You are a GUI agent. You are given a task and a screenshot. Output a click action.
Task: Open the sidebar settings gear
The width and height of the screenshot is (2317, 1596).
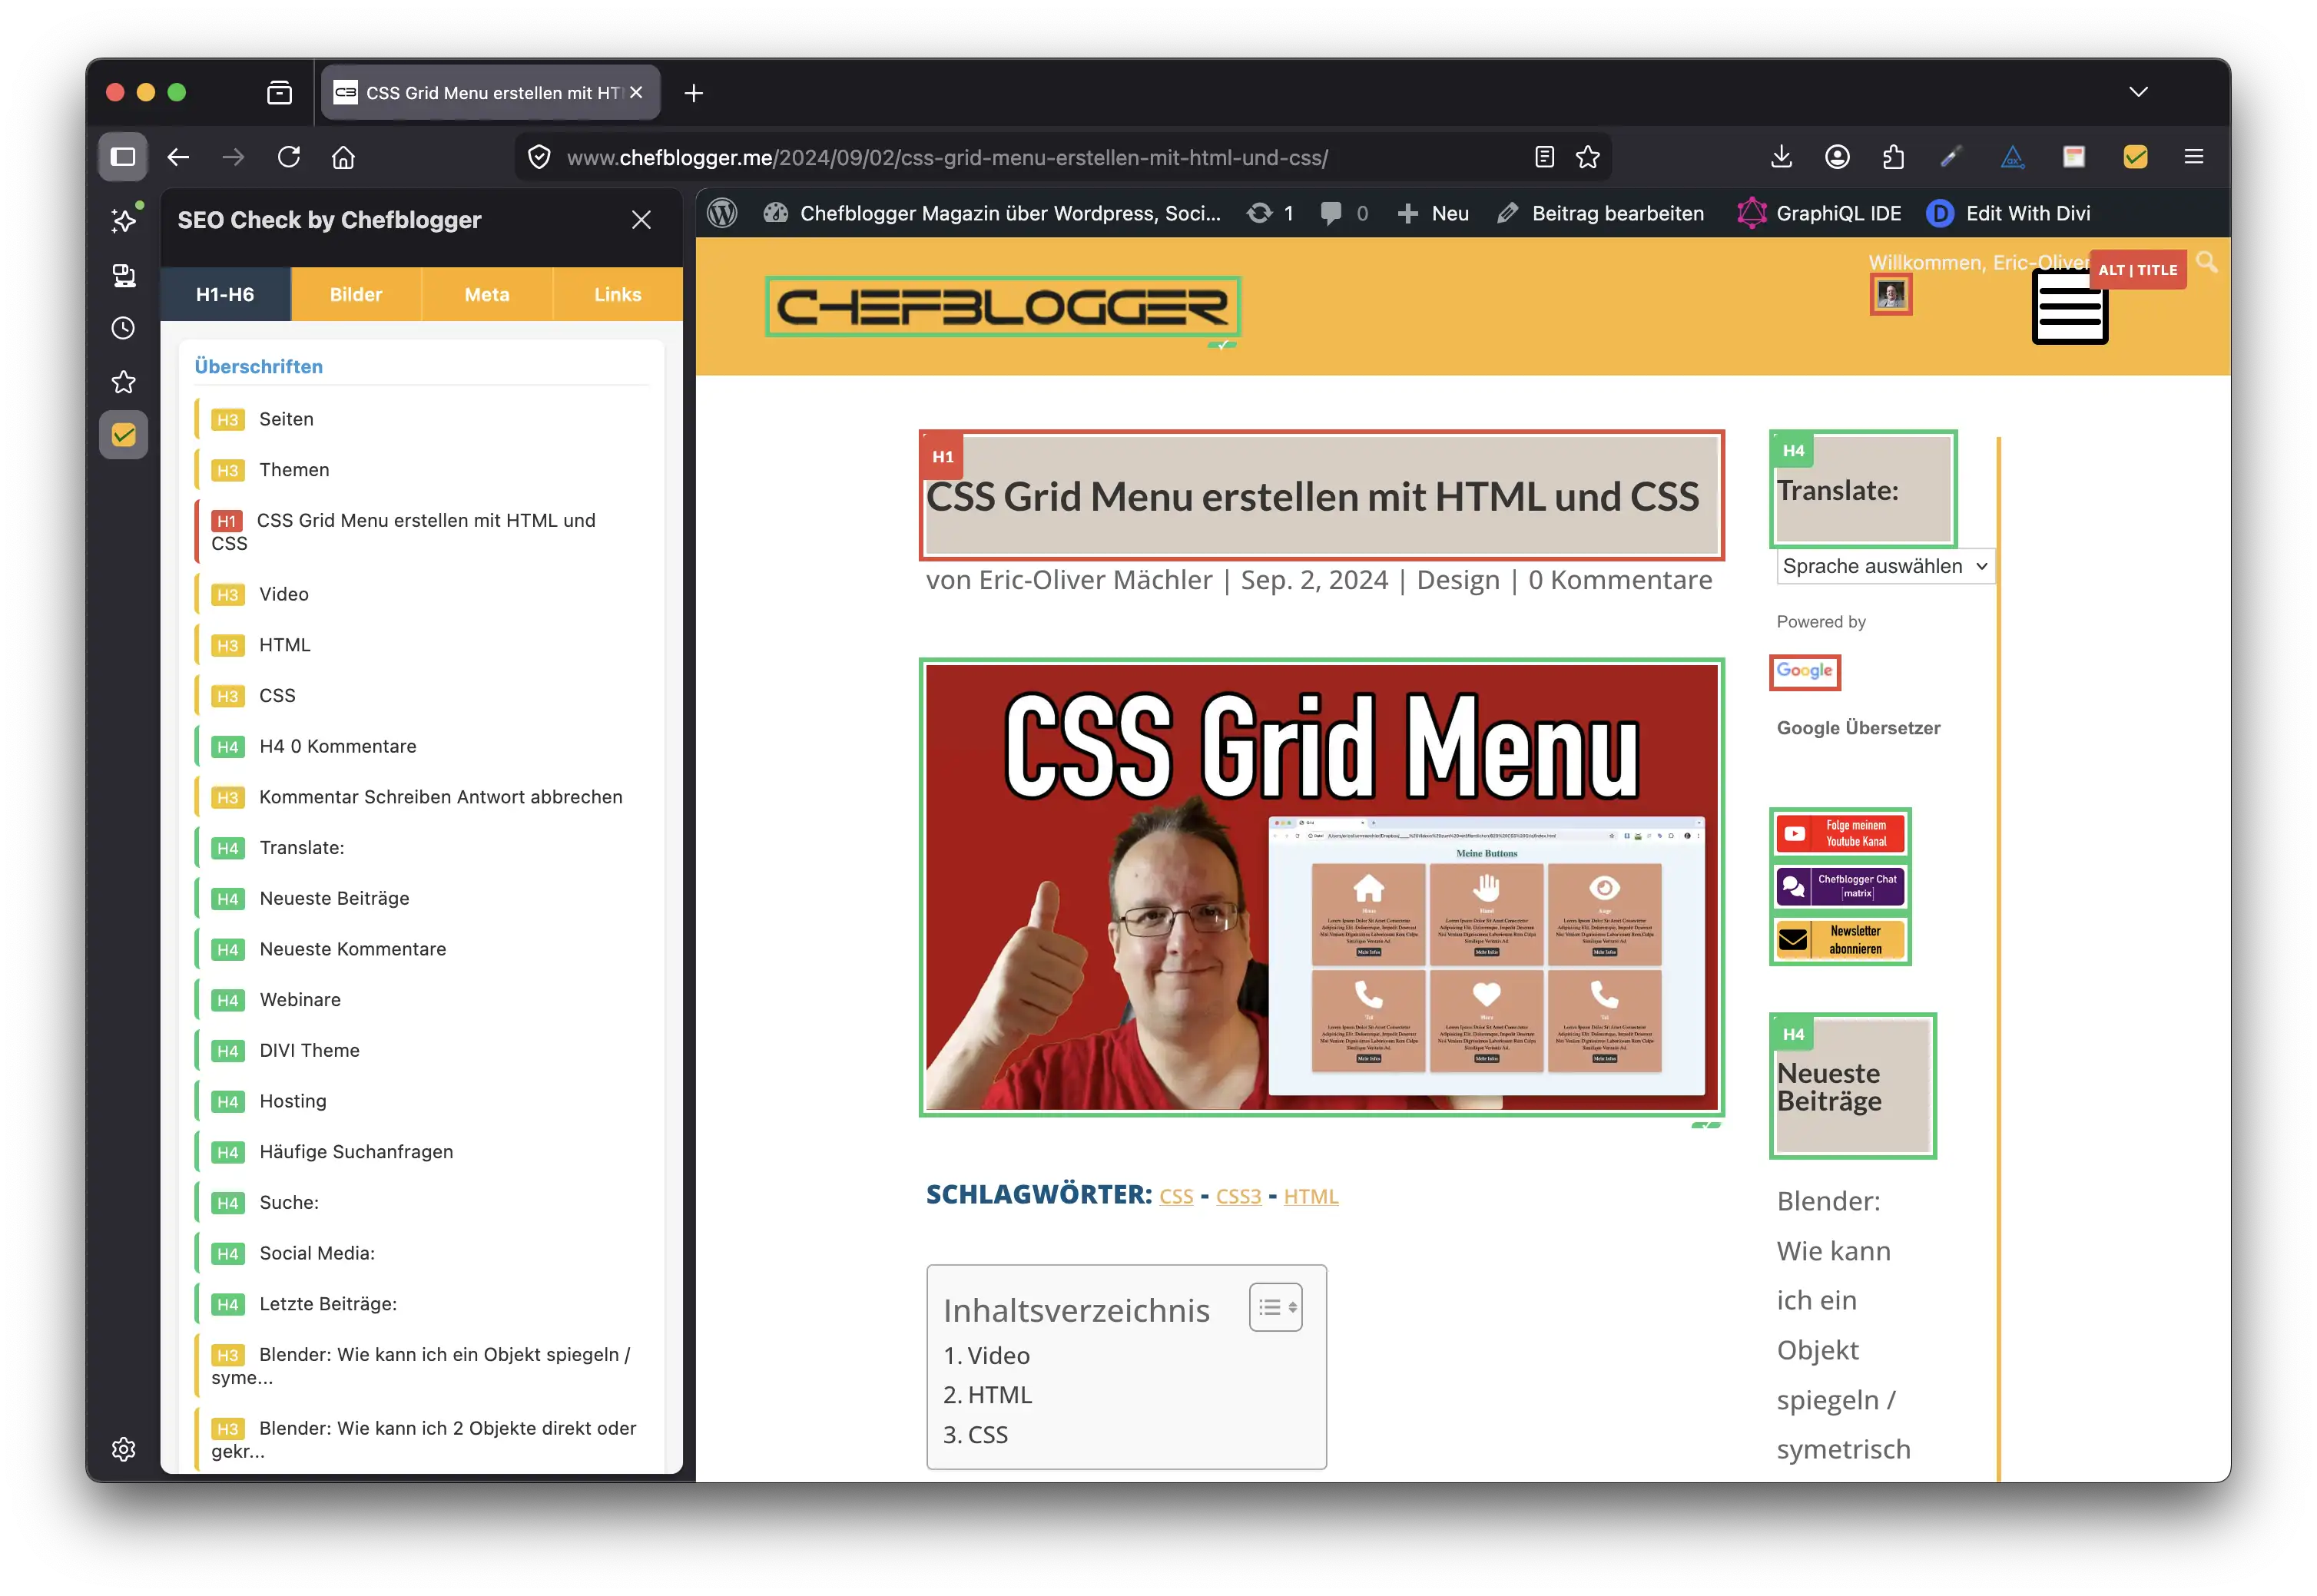123,1449
